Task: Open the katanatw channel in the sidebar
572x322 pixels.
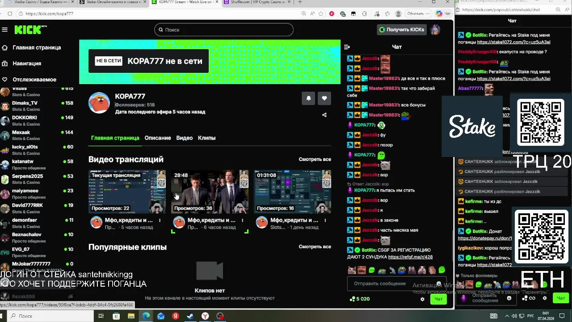Action: 38,164
